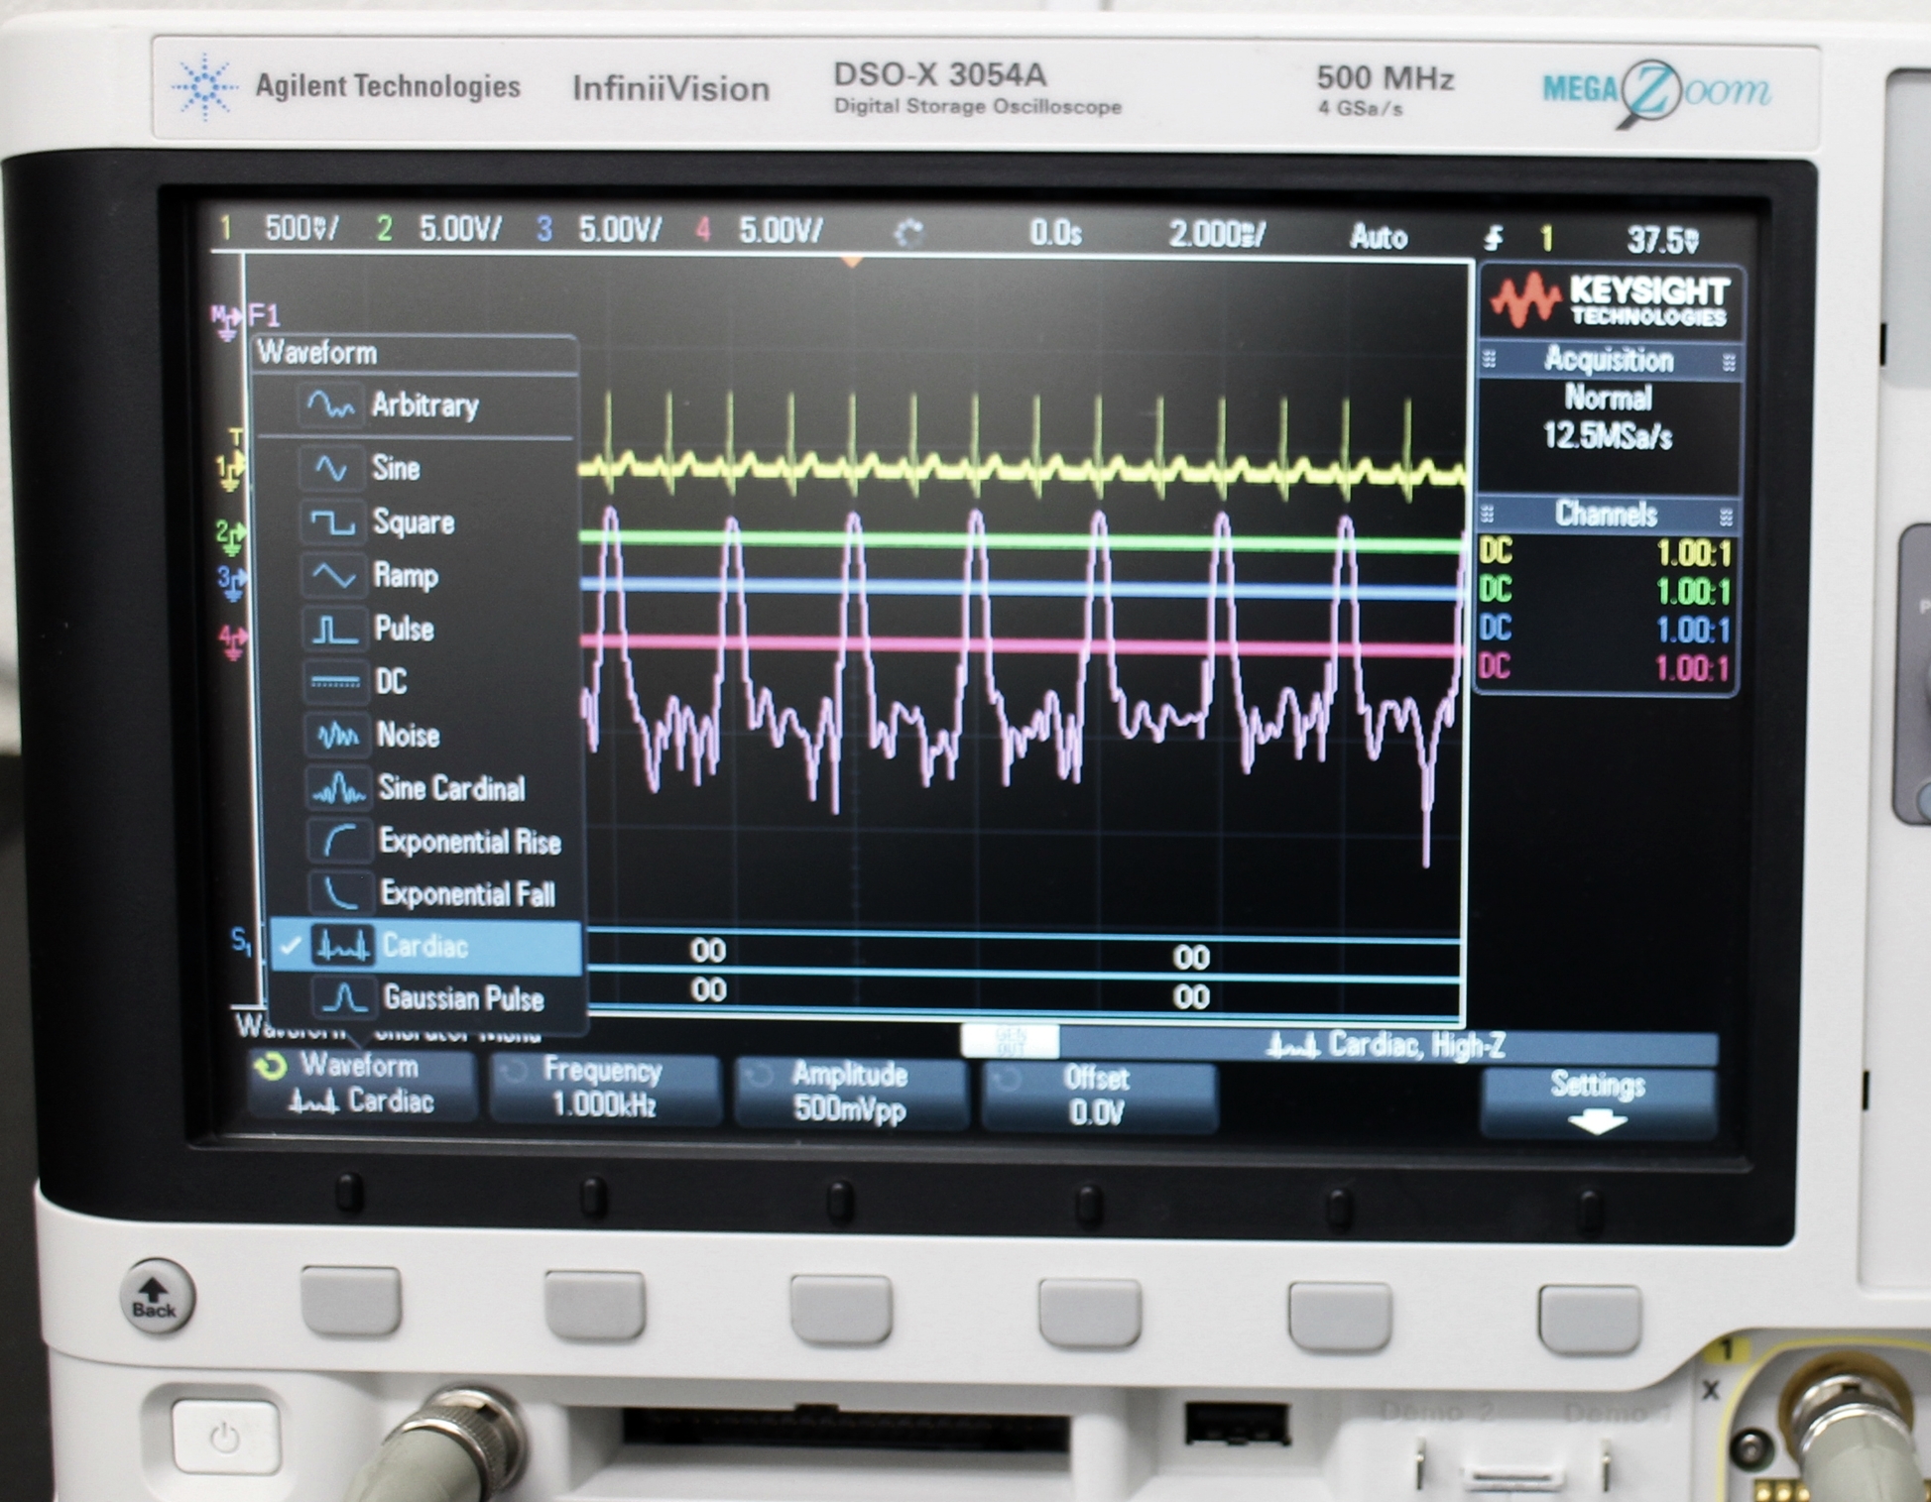Open the Waveform Cardiac softkey
Viewport: 1931px width, 1502px height.
[361, 1084]
